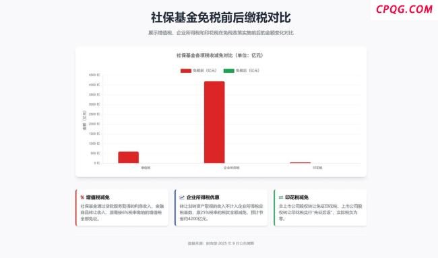Click the 4000 亿 y-axis tick label

pos(94,85)
